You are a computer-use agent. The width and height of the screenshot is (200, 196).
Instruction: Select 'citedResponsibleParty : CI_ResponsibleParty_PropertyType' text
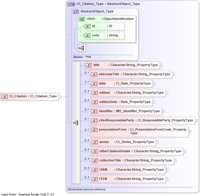pyautogui.click(x=146, y=120)
